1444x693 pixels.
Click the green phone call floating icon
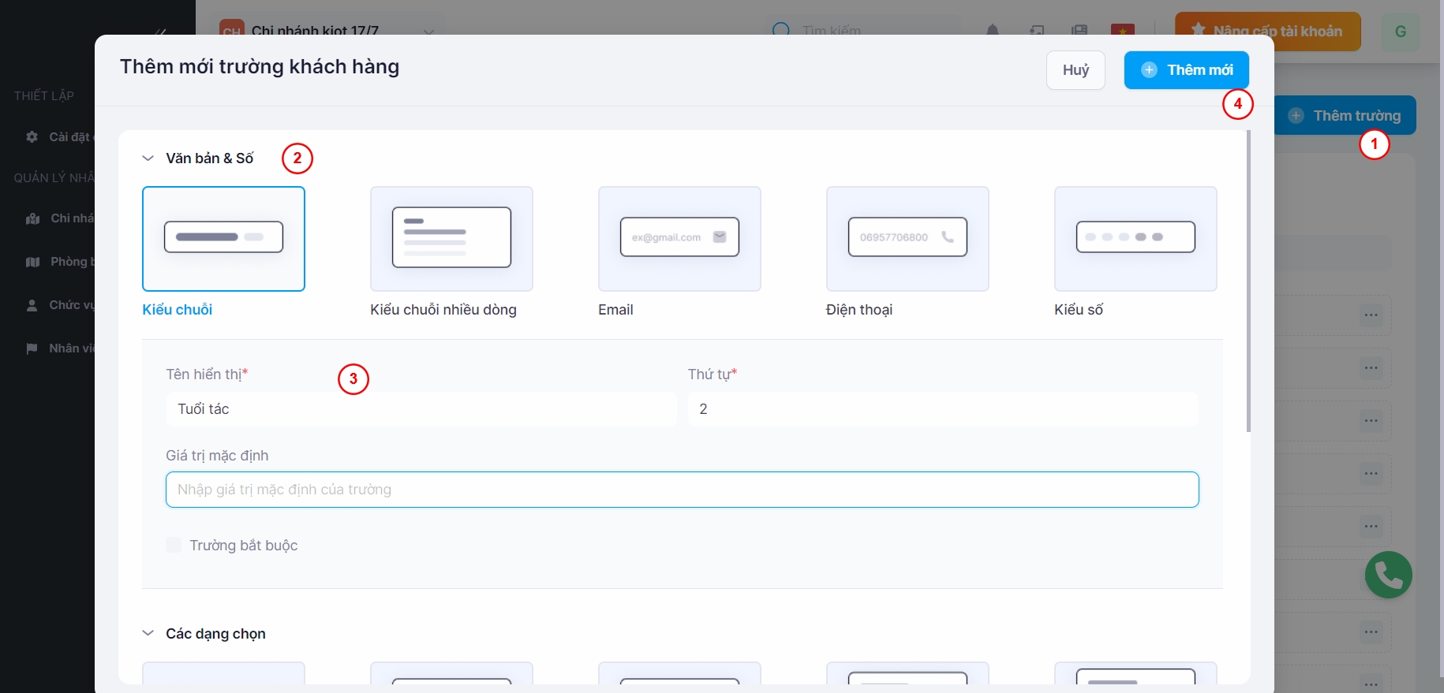coord(1389,575)
